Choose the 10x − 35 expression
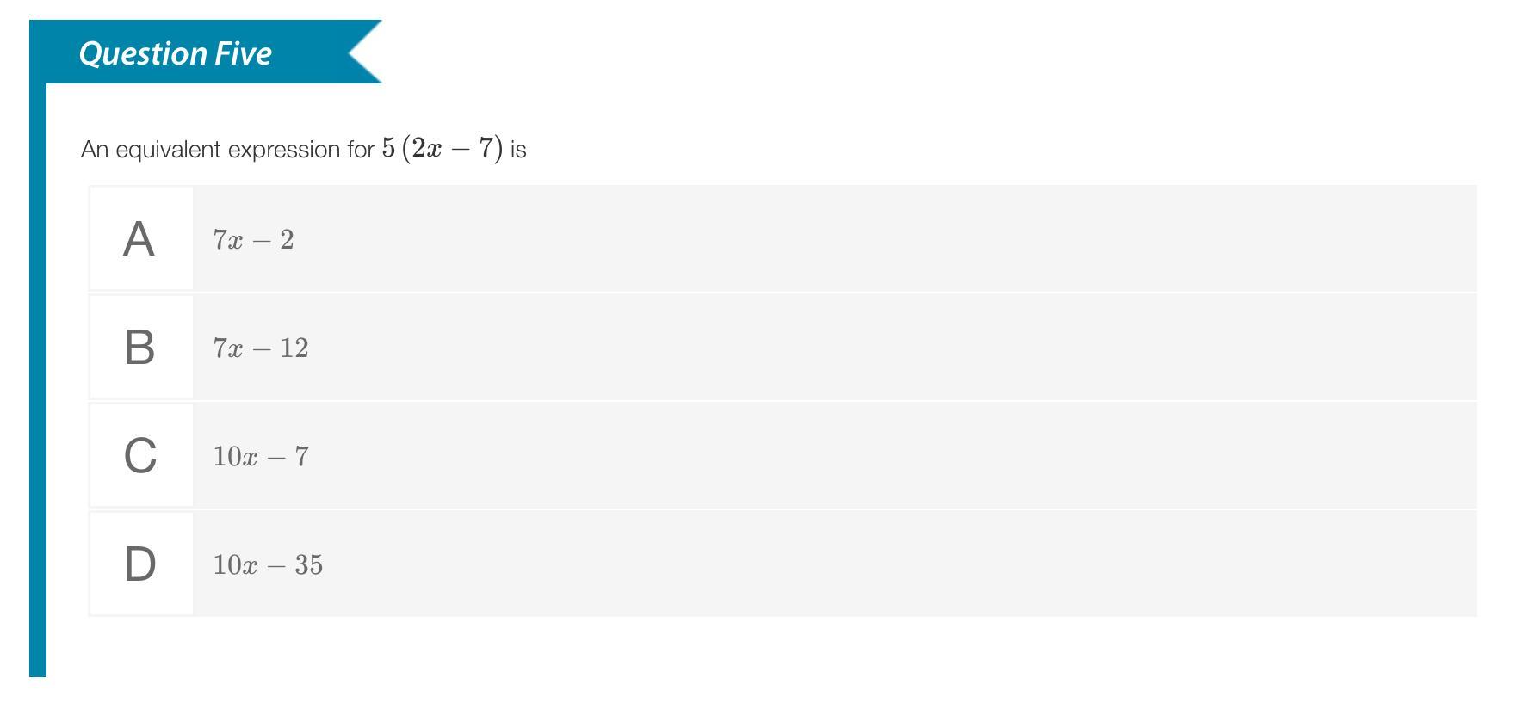The width and height of the screenshot is (1529, 715). [268, 564]
